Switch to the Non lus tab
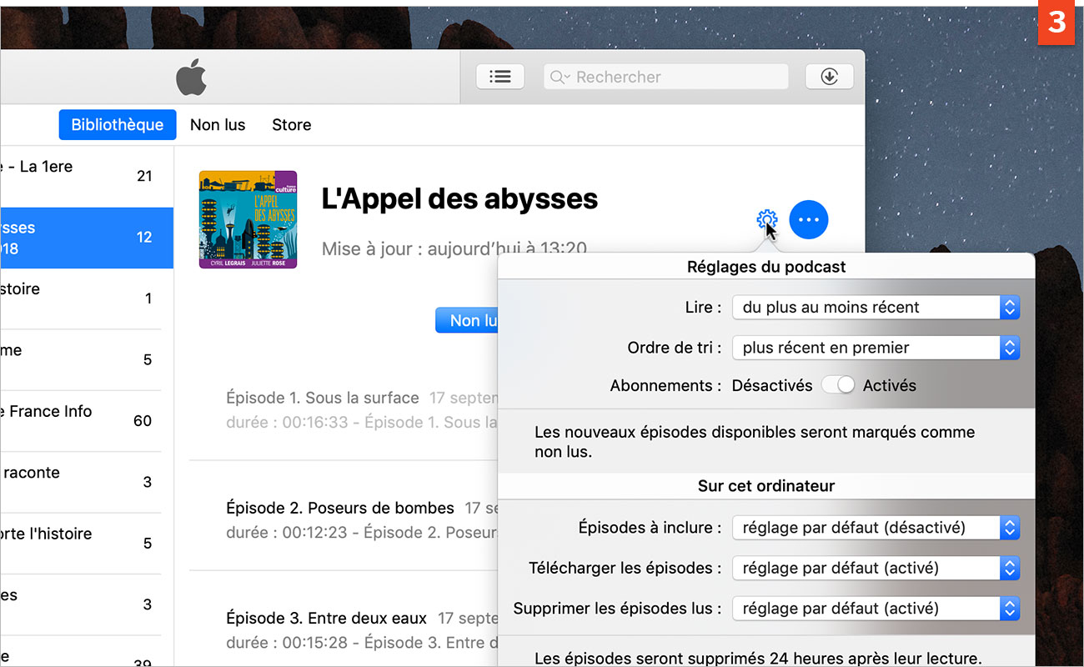This screenshot has height=667, width=1084. coord(218,125)
